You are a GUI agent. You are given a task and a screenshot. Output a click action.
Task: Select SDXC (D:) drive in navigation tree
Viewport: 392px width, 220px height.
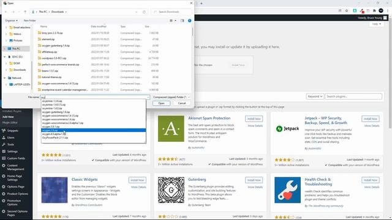click(x=17, y=57)
